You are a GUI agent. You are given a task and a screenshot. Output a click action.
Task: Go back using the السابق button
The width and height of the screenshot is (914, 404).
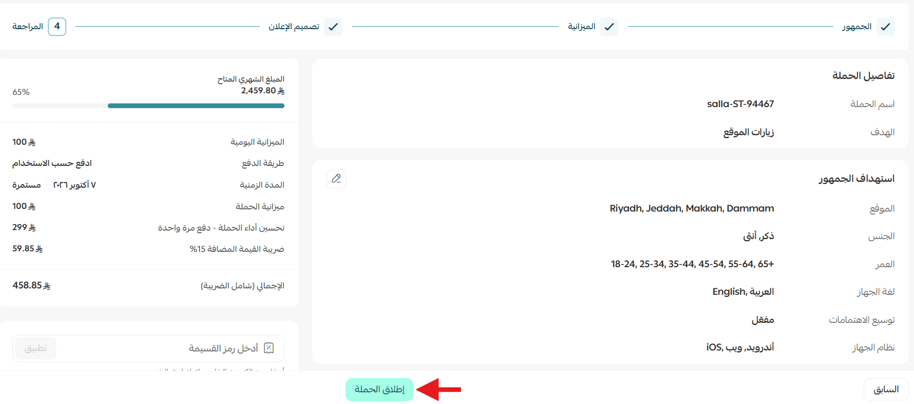tap(886, 390)
